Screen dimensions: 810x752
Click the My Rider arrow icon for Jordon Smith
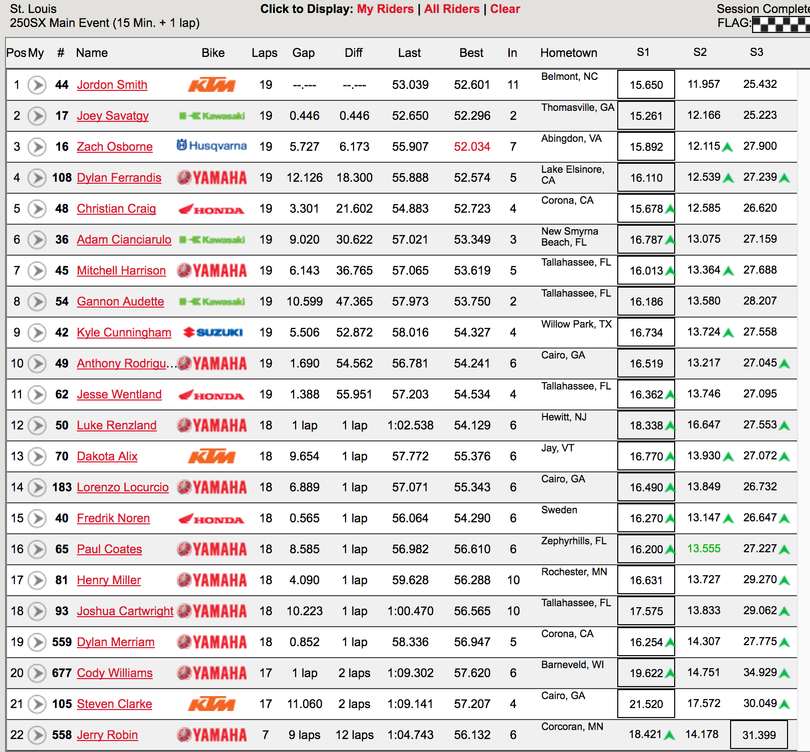(37, 85)
